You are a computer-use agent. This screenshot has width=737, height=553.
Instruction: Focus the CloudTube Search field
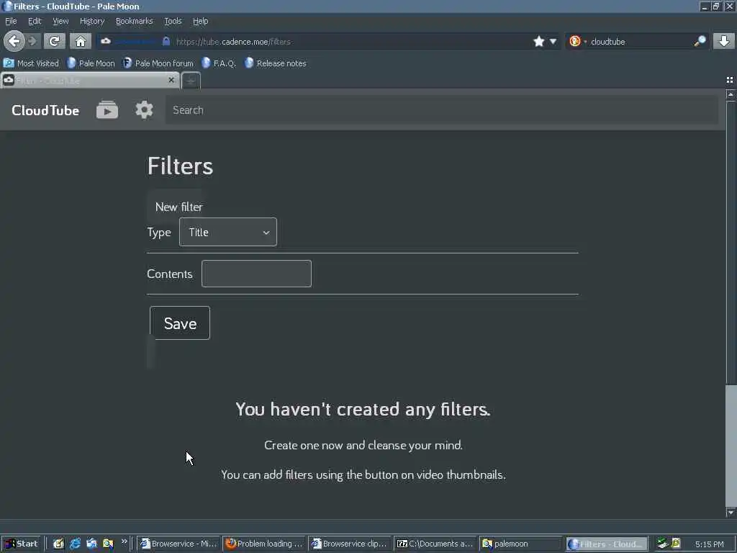tap(441, 110)
